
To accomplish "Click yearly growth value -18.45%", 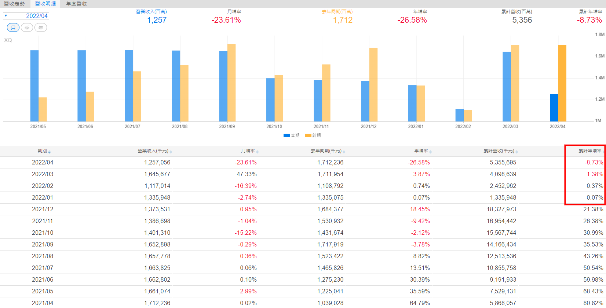I will click(x=419, y=209).
